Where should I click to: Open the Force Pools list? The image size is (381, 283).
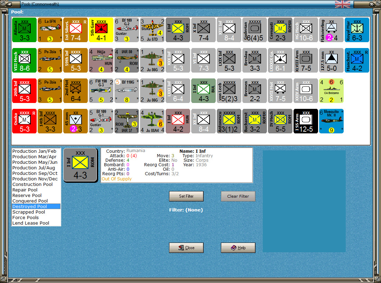(x=36, y=217)
